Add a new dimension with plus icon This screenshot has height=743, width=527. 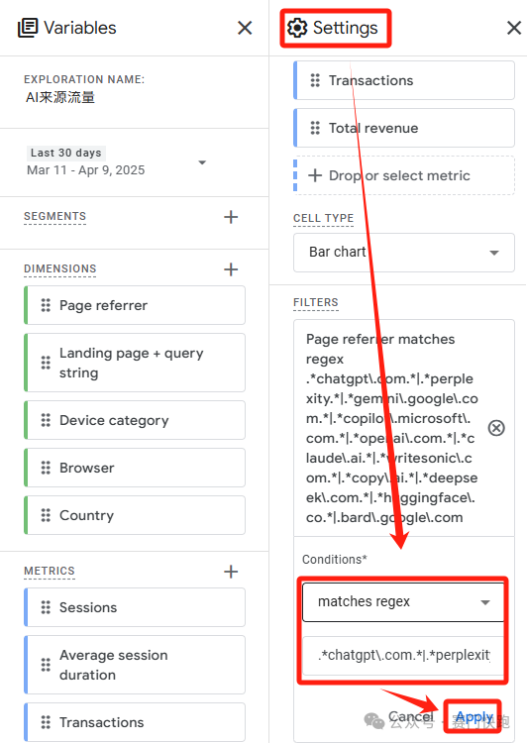(x=231, y=269)
